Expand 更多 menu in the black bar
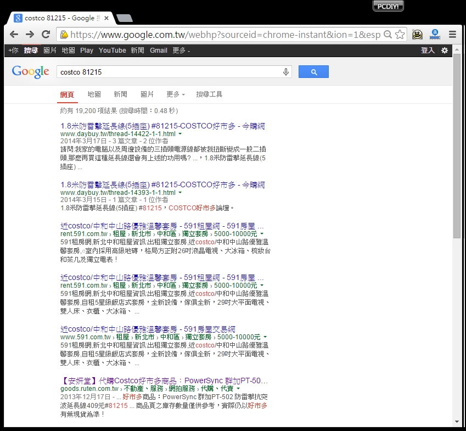 pyautogui.click(x=181, y=51)
